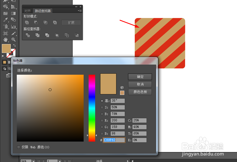Select the Symbol Sprayer tool
Screen dimensions: 237x162
[6, 26]
